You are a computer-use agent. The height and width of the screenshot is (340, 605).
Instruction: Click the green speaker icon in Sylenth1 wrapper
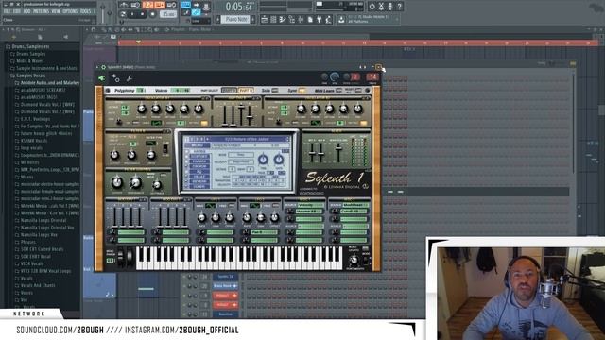click(101, 78)
